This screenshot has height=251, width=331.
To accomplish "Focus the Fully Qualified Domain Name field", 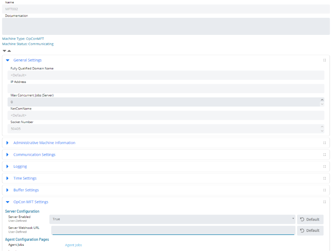I will [166, 75].
